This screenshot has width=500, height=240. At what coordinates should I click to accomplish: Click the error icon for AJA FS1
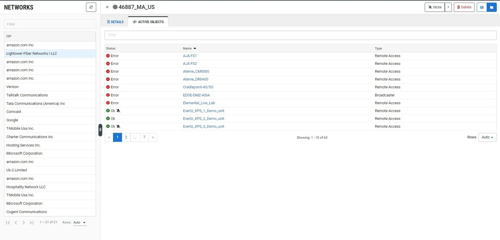108,56
